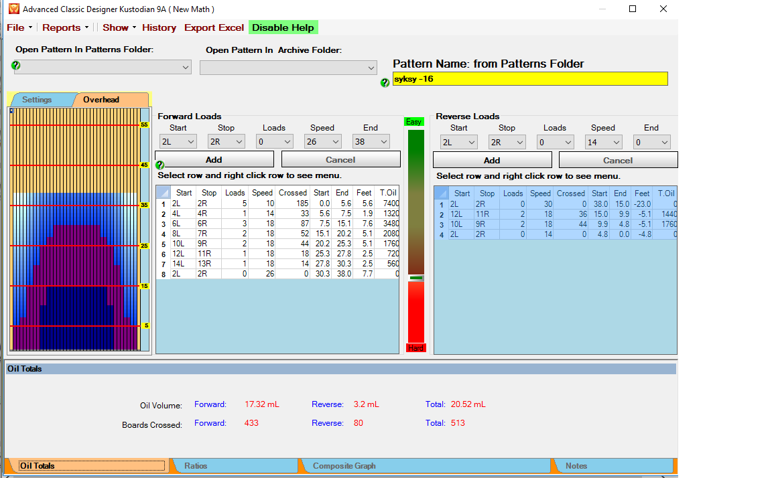Click the Reverse Loads table corner select-all cell
Screen dimensions: 772x478
pos(441,193)
